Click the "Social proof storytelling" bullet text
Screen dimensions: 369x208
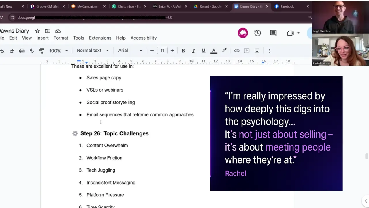tap(111, 102)
